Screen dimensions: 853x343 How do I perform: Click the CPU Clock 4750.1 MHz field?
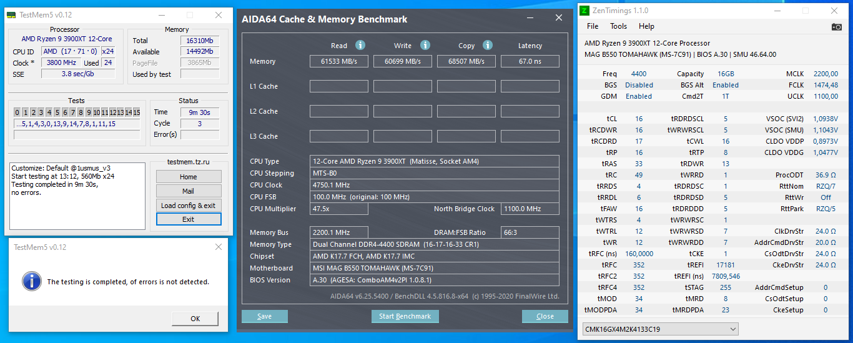tap(434, 185)
